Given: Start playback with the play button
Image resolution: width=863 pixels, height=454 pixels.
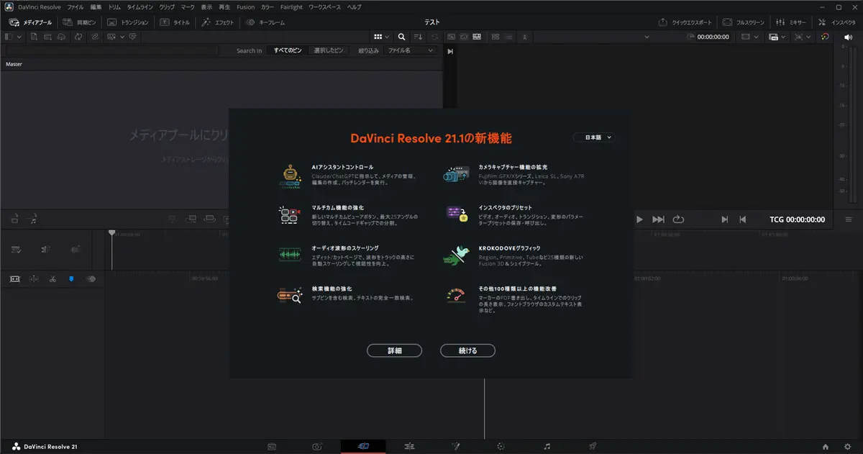Looking at the screenshot, I should [x=639, y=219].
